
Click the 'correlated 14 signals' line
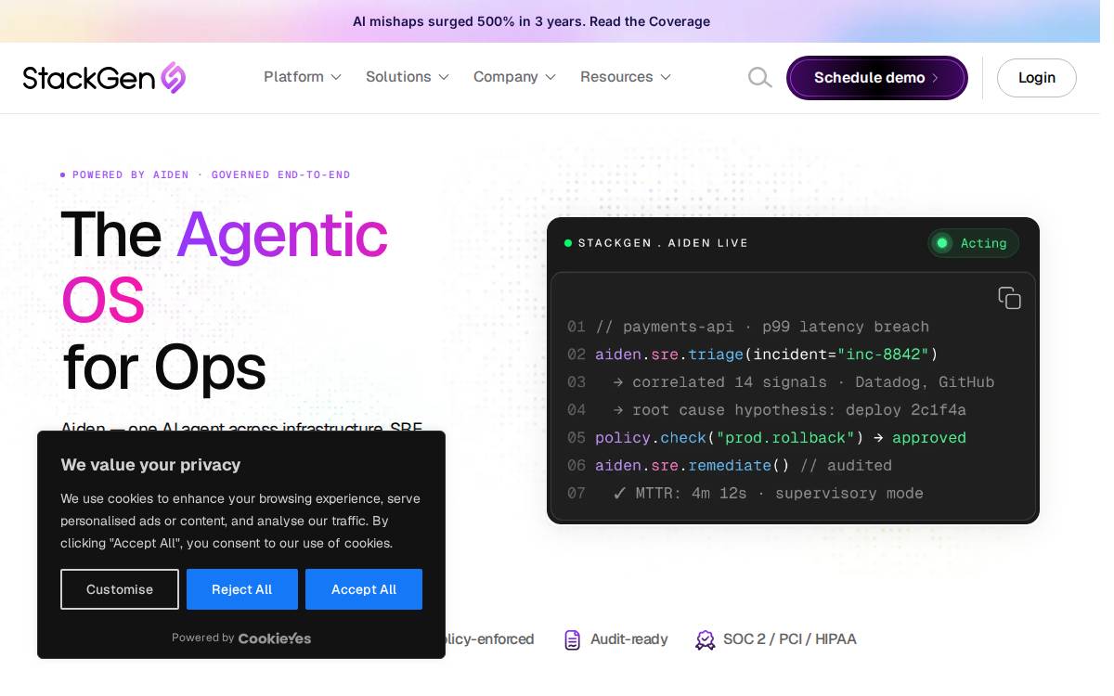point(804,382)
